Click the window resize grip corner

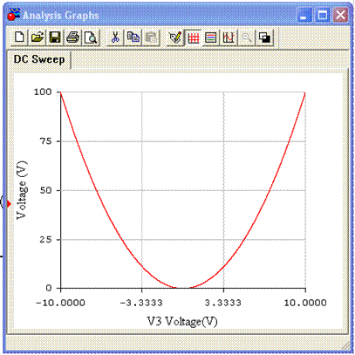(345, 345)
